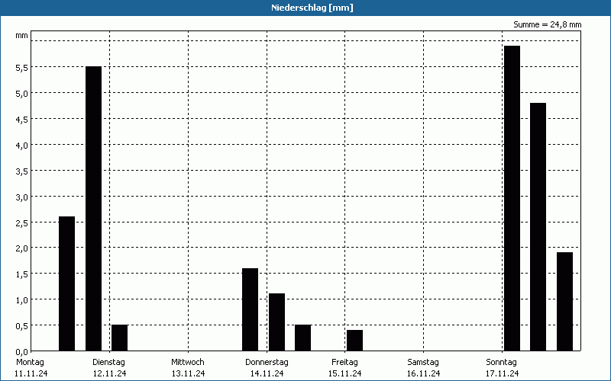Click the date 16.11.24

(423, 373)
